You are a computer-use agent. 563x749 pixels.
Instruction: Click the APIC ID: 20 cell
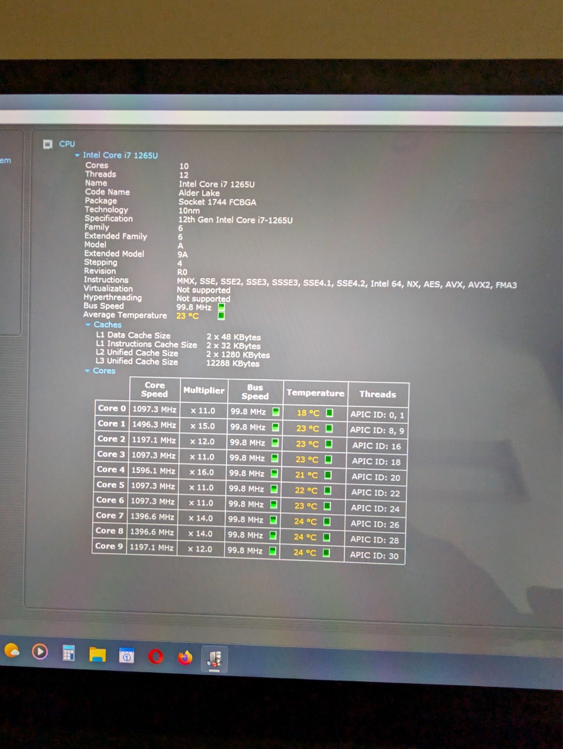375,477
